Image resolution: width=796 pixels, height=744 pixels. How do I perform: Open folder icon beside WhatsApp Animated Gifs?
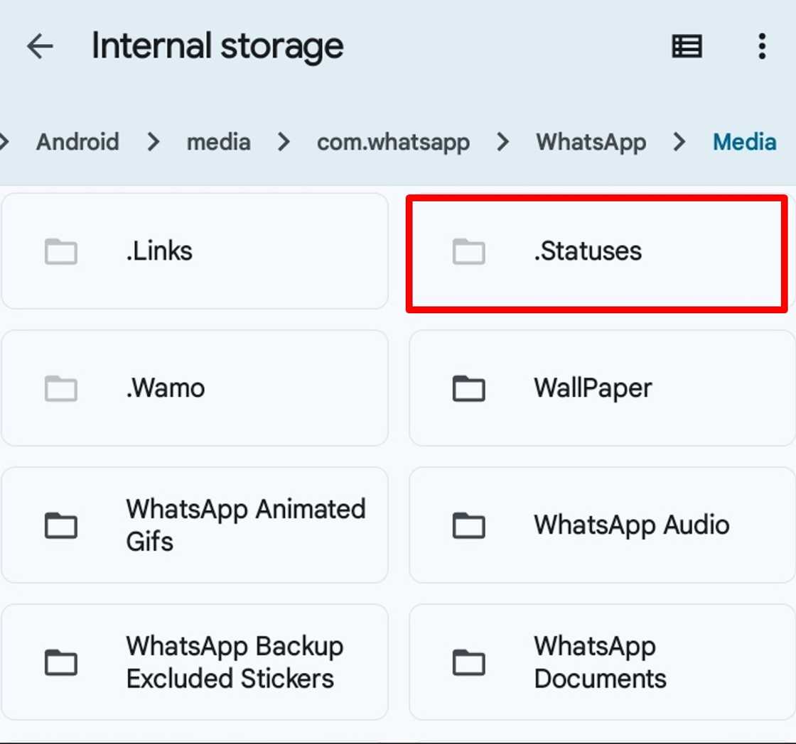(61, 525)
